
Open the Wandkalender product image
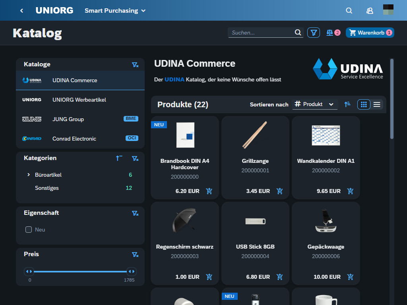click(326, 135)
